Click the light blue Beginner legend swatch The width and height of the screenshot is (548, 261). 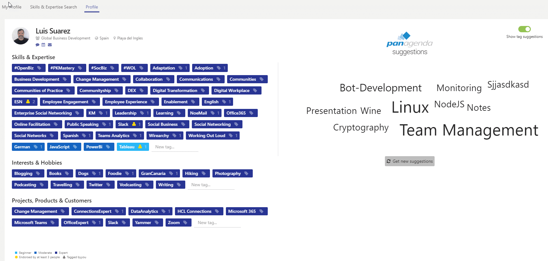point(16,253)
